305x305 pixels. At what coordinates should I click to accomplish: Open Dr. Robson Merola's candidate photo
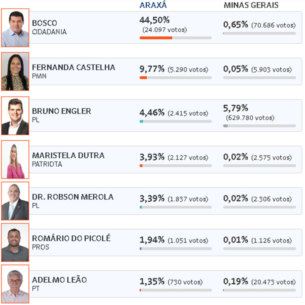pyautogui.click(x=15, y=201)
